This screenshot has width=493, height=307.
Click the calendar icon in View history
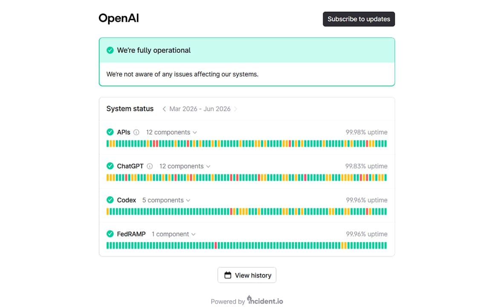click(x=228, y=275)
